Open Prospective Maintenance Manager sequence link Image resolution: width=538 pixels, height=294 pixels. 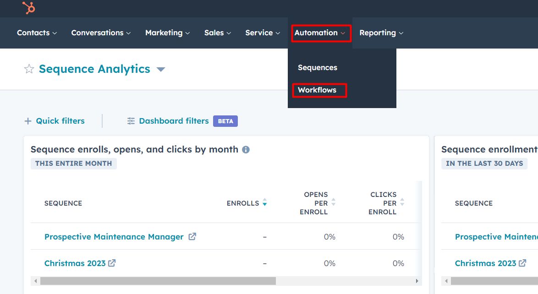point(114,237)
